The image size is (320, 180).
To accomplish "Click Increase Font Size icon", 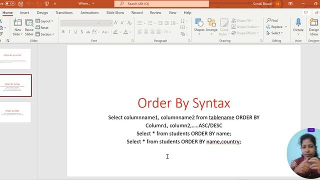I will pyautogui.click(x=116, y=23).
